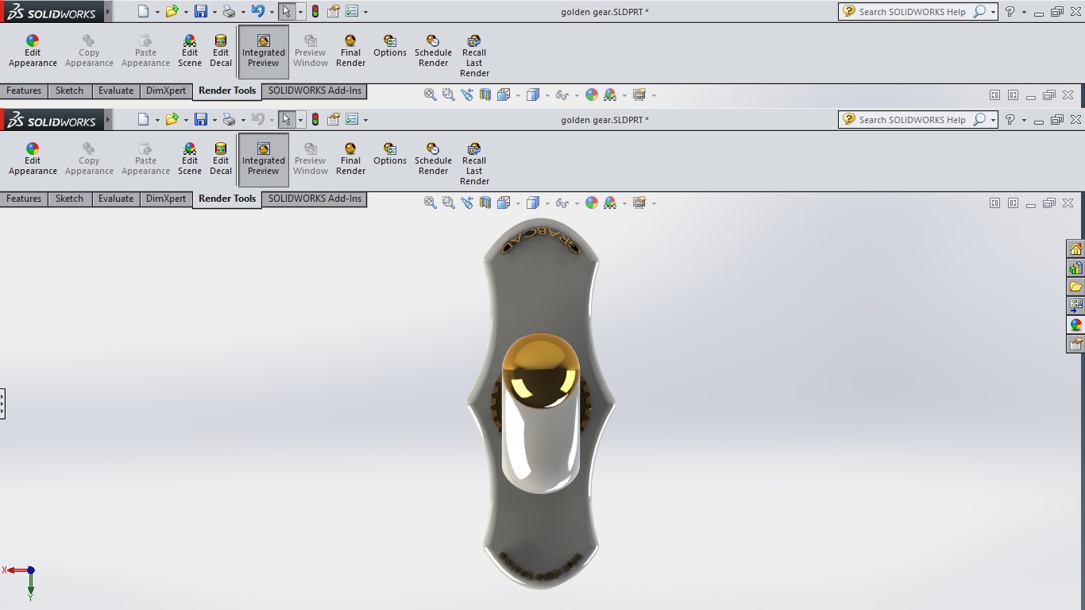Click Previous View in lower view toolbar

click(466, 203)
